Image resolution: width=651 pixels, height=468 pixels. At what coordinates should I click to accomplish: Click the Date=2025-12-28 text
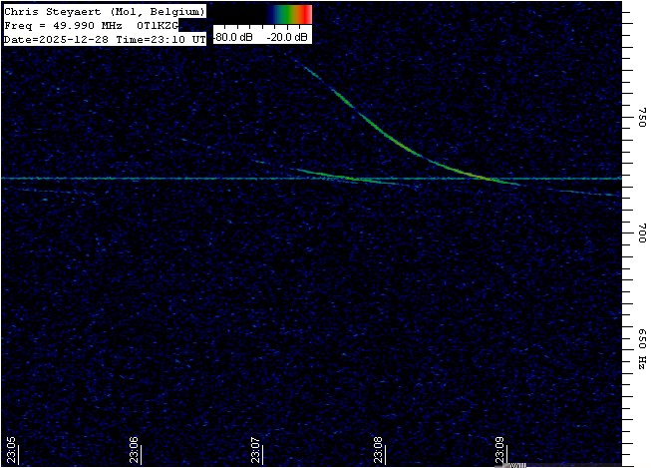point(59,39)
